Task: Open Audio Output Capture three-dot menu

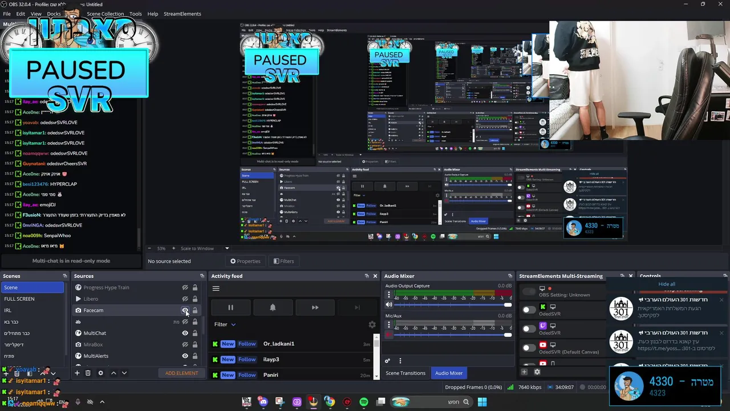Action: (389, 295)
